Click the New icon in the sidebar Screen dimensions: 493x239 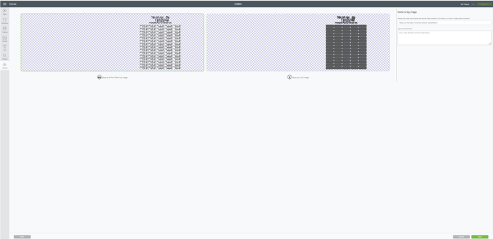[x=5, y=11]
